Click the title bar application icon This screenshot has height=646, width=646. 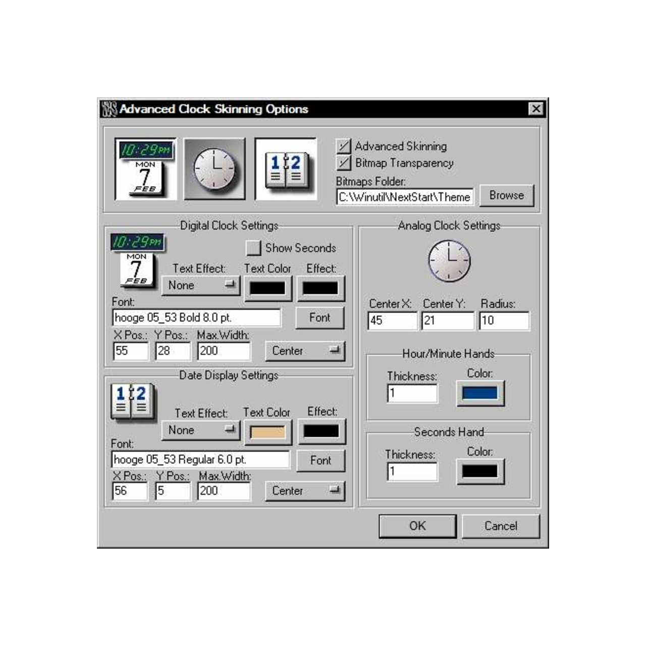point(109,109)
